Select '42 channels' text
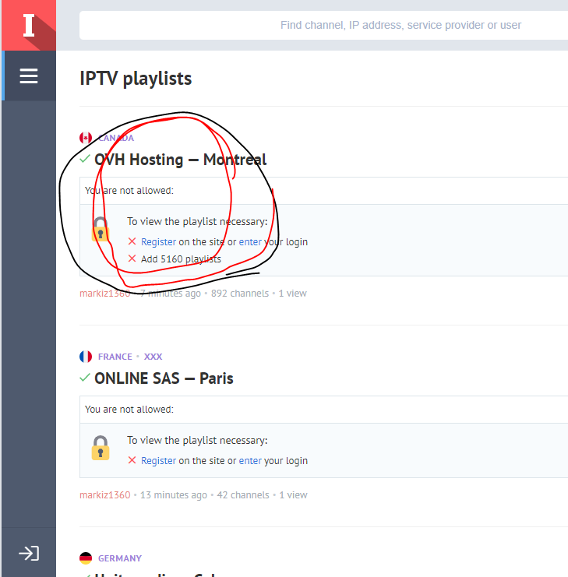568x577 pixels. click(x=243, y=495)
